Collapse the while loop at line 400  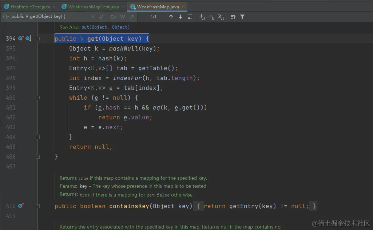tap(37, 98)
